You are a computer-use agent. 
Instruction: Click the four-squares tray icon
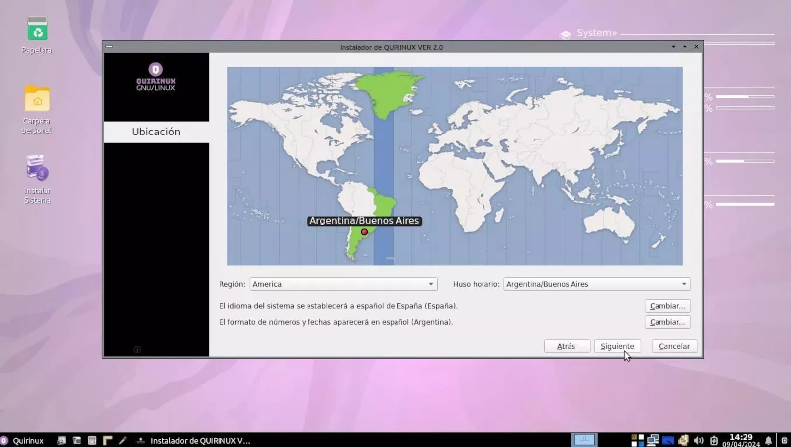tap(638, 440)
